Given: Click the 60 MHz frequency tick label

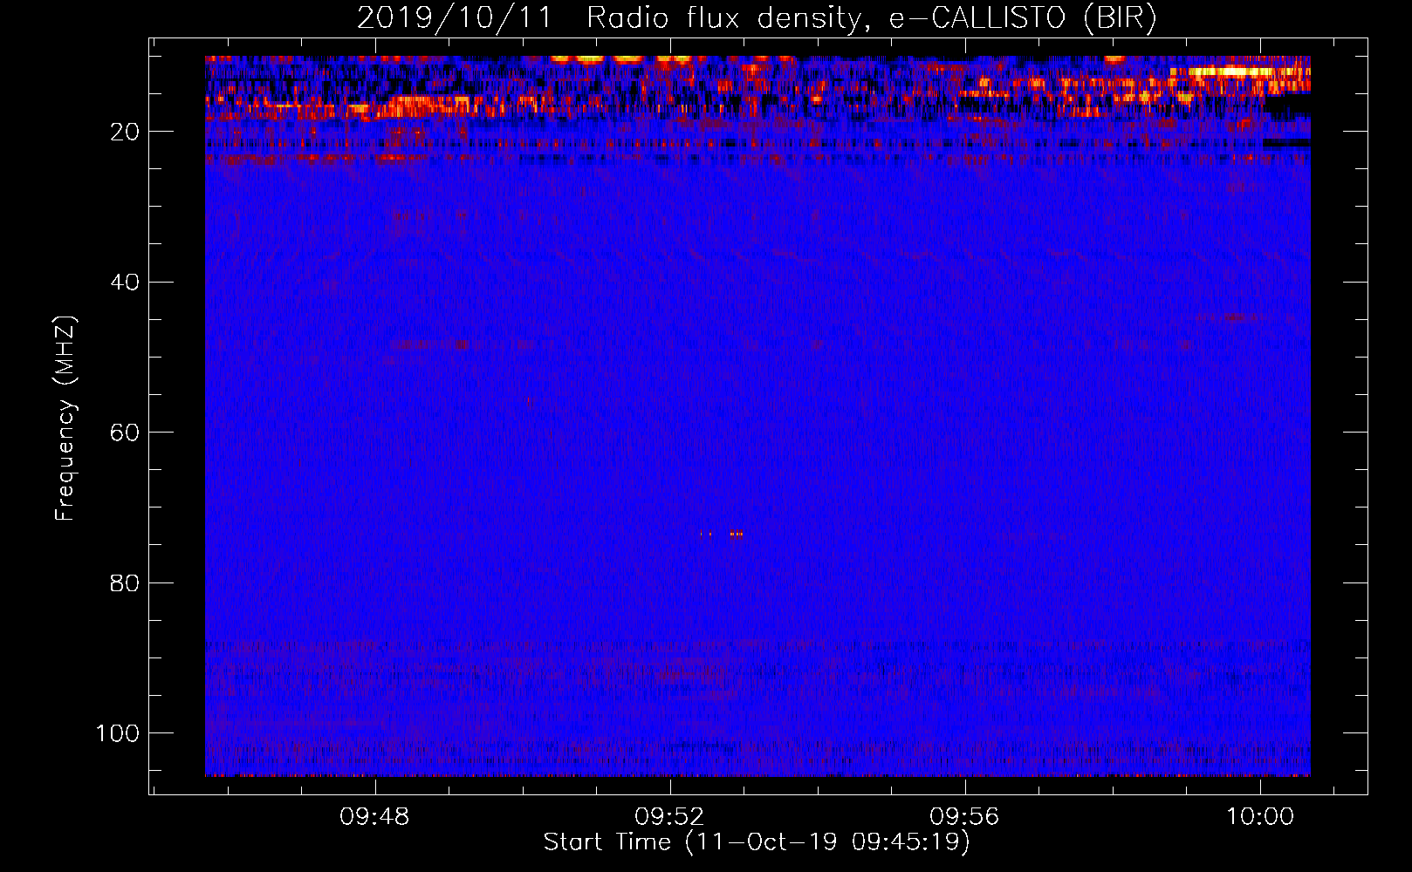Looking at the screenshot, I should pyautogui.click(x=125, y=433).
